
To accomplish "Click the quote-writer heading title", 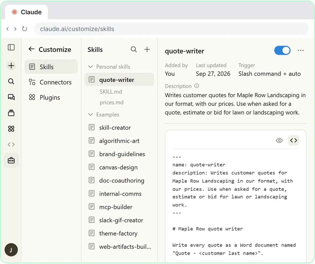I will (184, 51).
